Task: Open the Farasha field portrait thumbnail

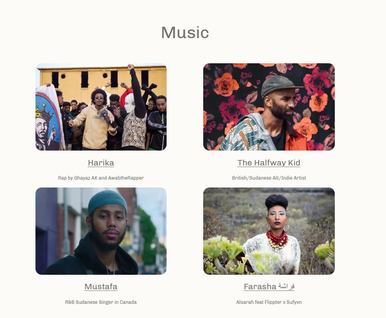Action: pos(269,231)
